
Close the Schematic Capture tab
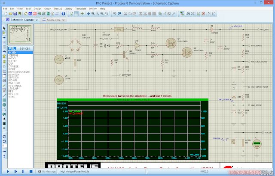pos(36,20)
